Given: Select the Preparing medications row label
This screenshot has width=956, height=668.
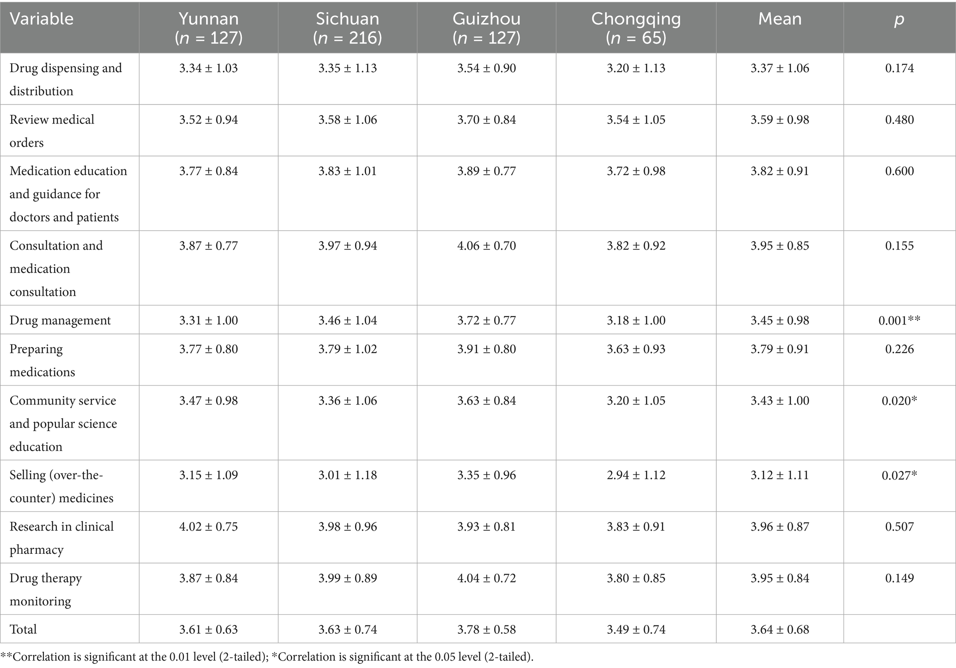Looking at the screenshot, I should pyautogui.click(x=42, y=360).
